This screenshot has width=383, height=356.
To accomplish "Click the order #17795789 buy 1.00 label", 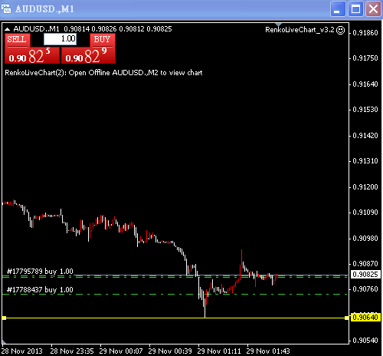I will (40, 271).
